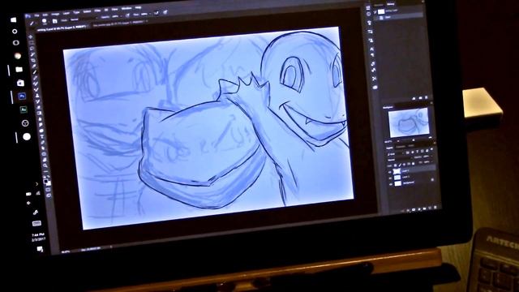Add layer style fx icon

pos(408,211)
